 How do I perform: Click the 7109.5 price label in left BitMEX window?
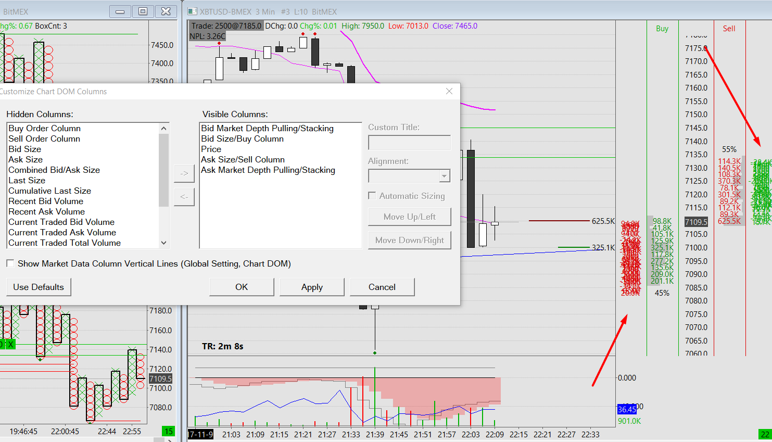(x=160, y=378)
